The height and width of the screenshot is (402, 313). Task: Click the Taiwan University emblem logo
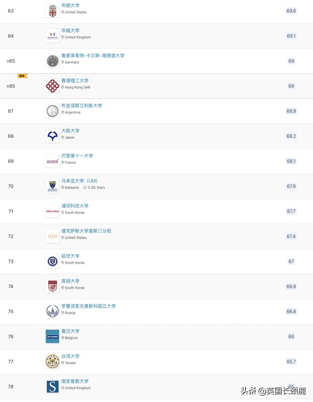[52, 362]
